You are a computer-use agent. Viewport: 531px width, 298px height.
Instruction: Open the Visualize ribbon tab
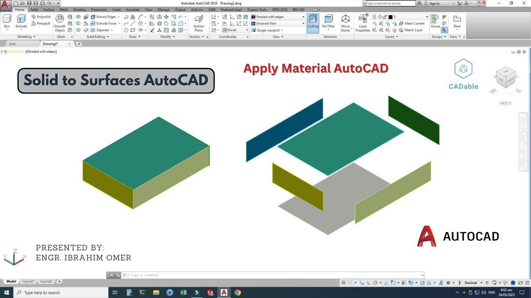pyautogui.click(x=79, y=10)
